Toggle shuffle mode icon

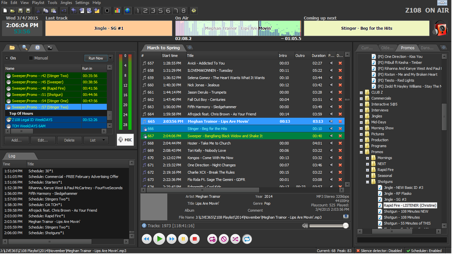tap(235, 239)
